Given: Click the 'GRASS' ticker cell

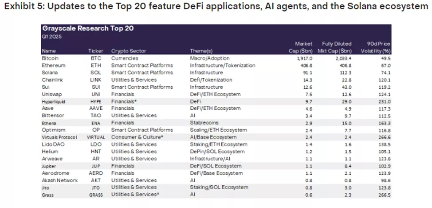Looking at the screenshot, I should [96, 195].
